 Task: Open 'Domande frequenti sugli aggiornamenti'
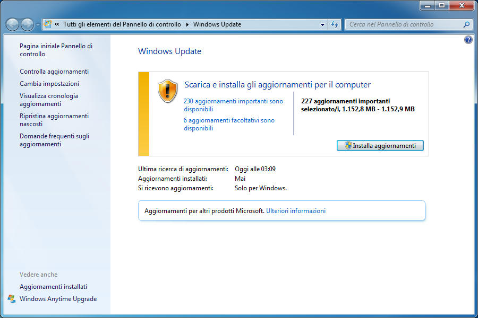[x=54, y=140]
